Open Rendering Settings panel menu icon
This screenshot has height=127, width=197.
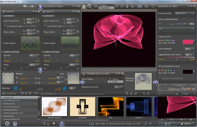189,7
